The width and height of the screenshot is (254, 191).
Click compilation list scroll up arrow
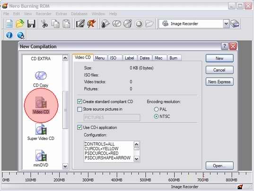(x=65, y=58)
